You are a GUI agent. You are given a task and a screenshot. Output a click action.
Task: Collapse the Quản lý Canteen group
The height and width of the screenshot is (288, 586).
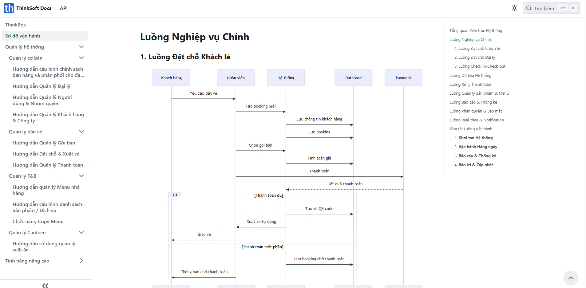coord(81,233)
